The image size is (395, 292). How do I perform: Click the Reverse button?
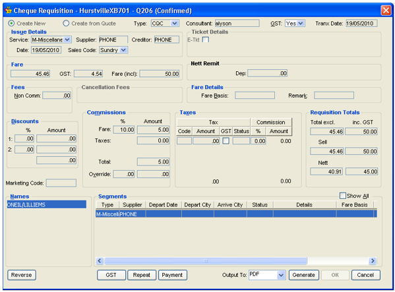22,275
